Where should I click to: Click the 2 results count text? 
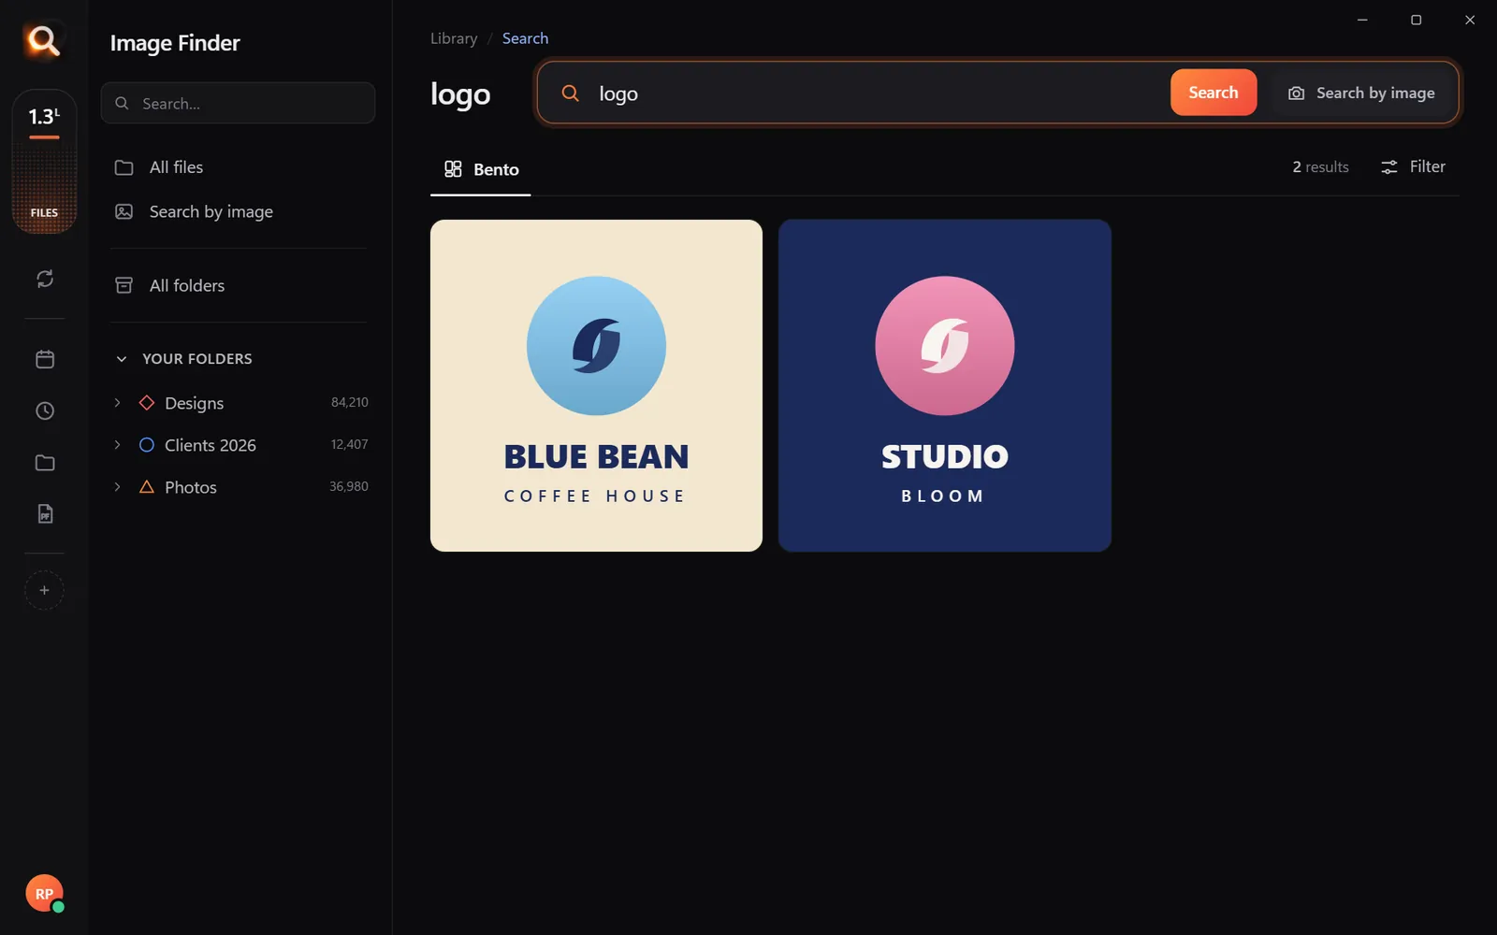click(x=1320, y=166)
